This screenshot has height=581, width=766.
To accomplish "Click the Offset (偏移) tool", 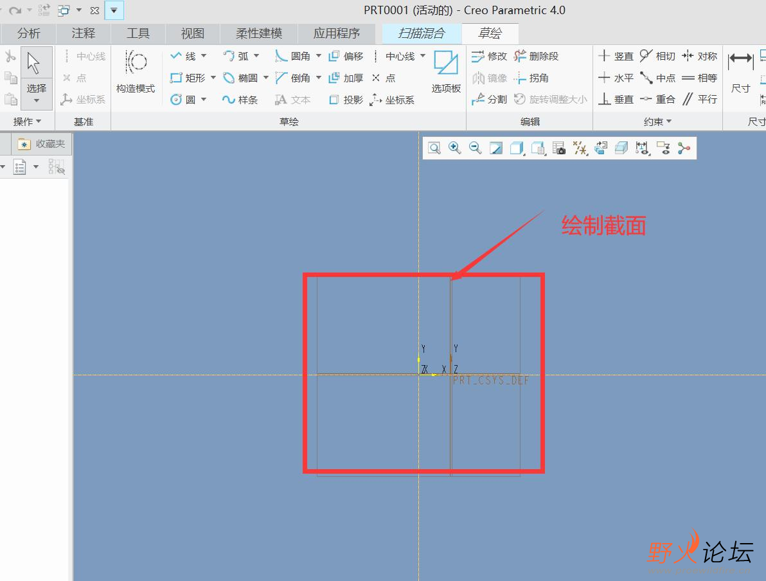I will (x=346, y=56).
